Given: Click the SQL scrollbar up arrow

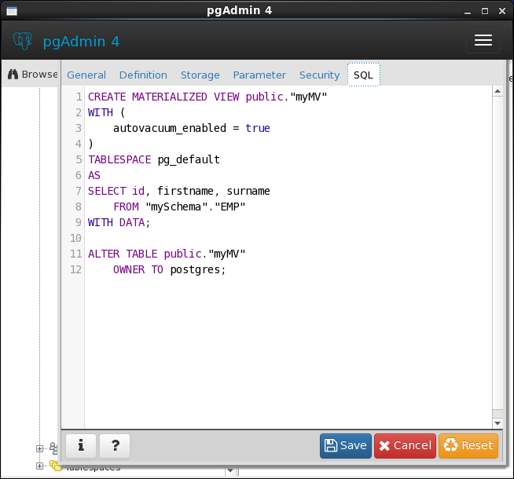Looking at the screenshot, I should (x=497, y=91).
